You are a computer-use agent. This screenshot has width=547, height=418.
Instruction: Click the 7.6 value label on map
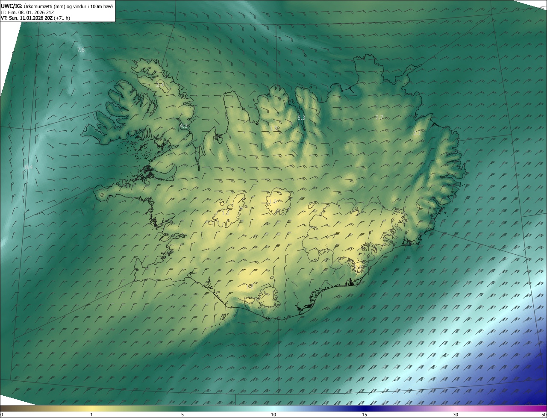[x=81, y=50]
